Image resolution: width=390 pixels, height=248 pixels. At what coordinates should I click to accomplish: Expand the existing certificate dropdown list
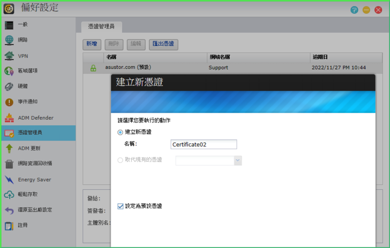[238, 160]
